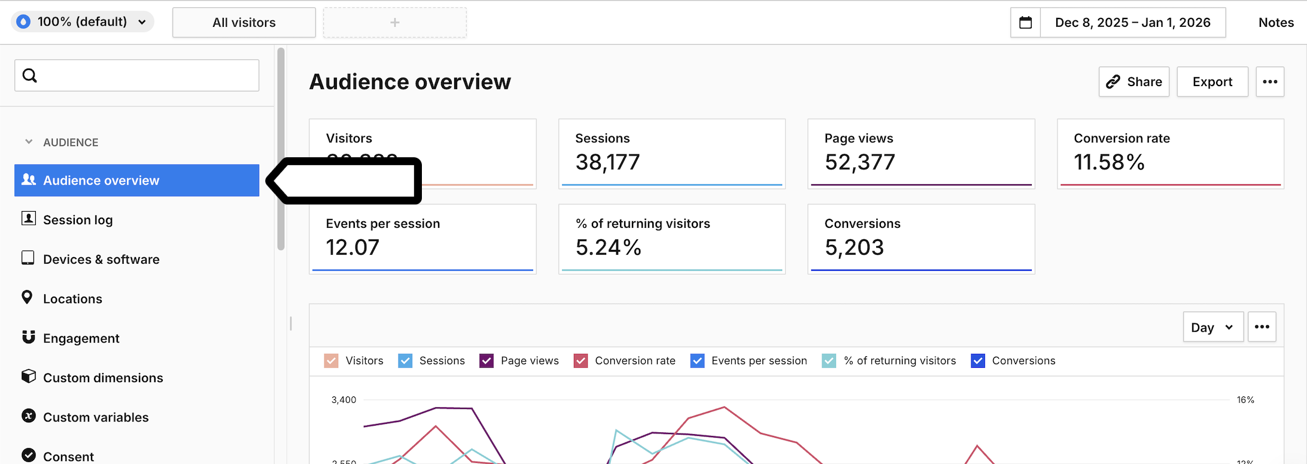Uncheck the Sessions series checkbox
The image size is (1307, 464).
[x=405, y=361]
